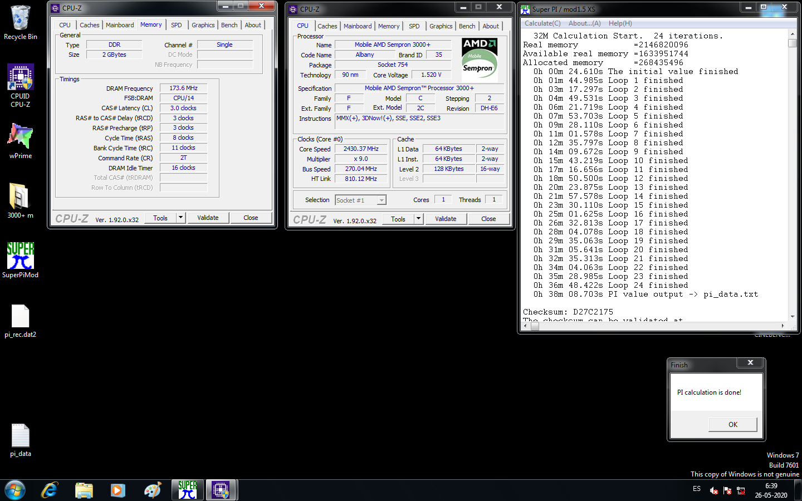Click the Super PI window title icon
The image size is (802, 501).
[x=525, y=9]
